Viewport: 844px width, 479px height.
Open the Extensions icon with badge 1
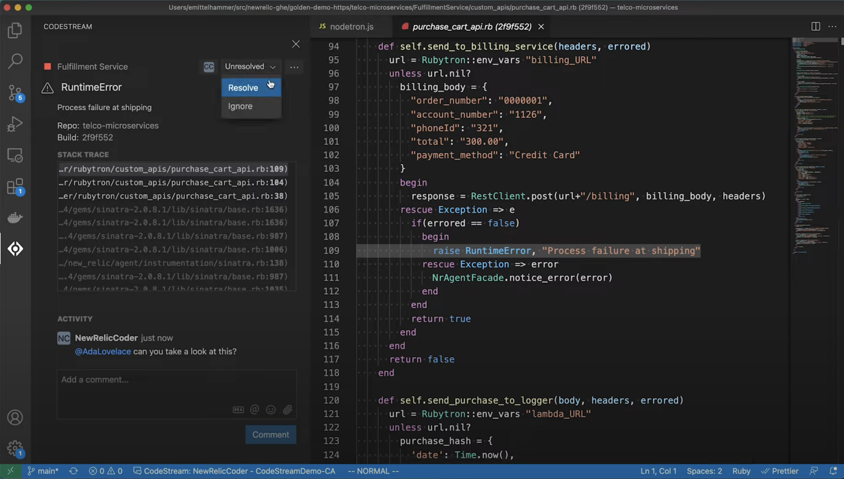15,186
